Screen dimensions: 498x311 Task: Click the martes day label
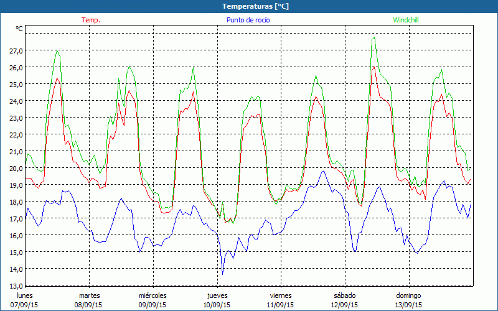(x=89, y=295)
